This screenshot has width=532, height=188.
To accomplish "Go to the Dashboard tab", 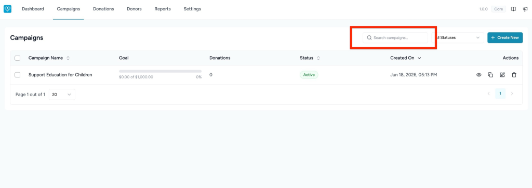I will (33, 9).
